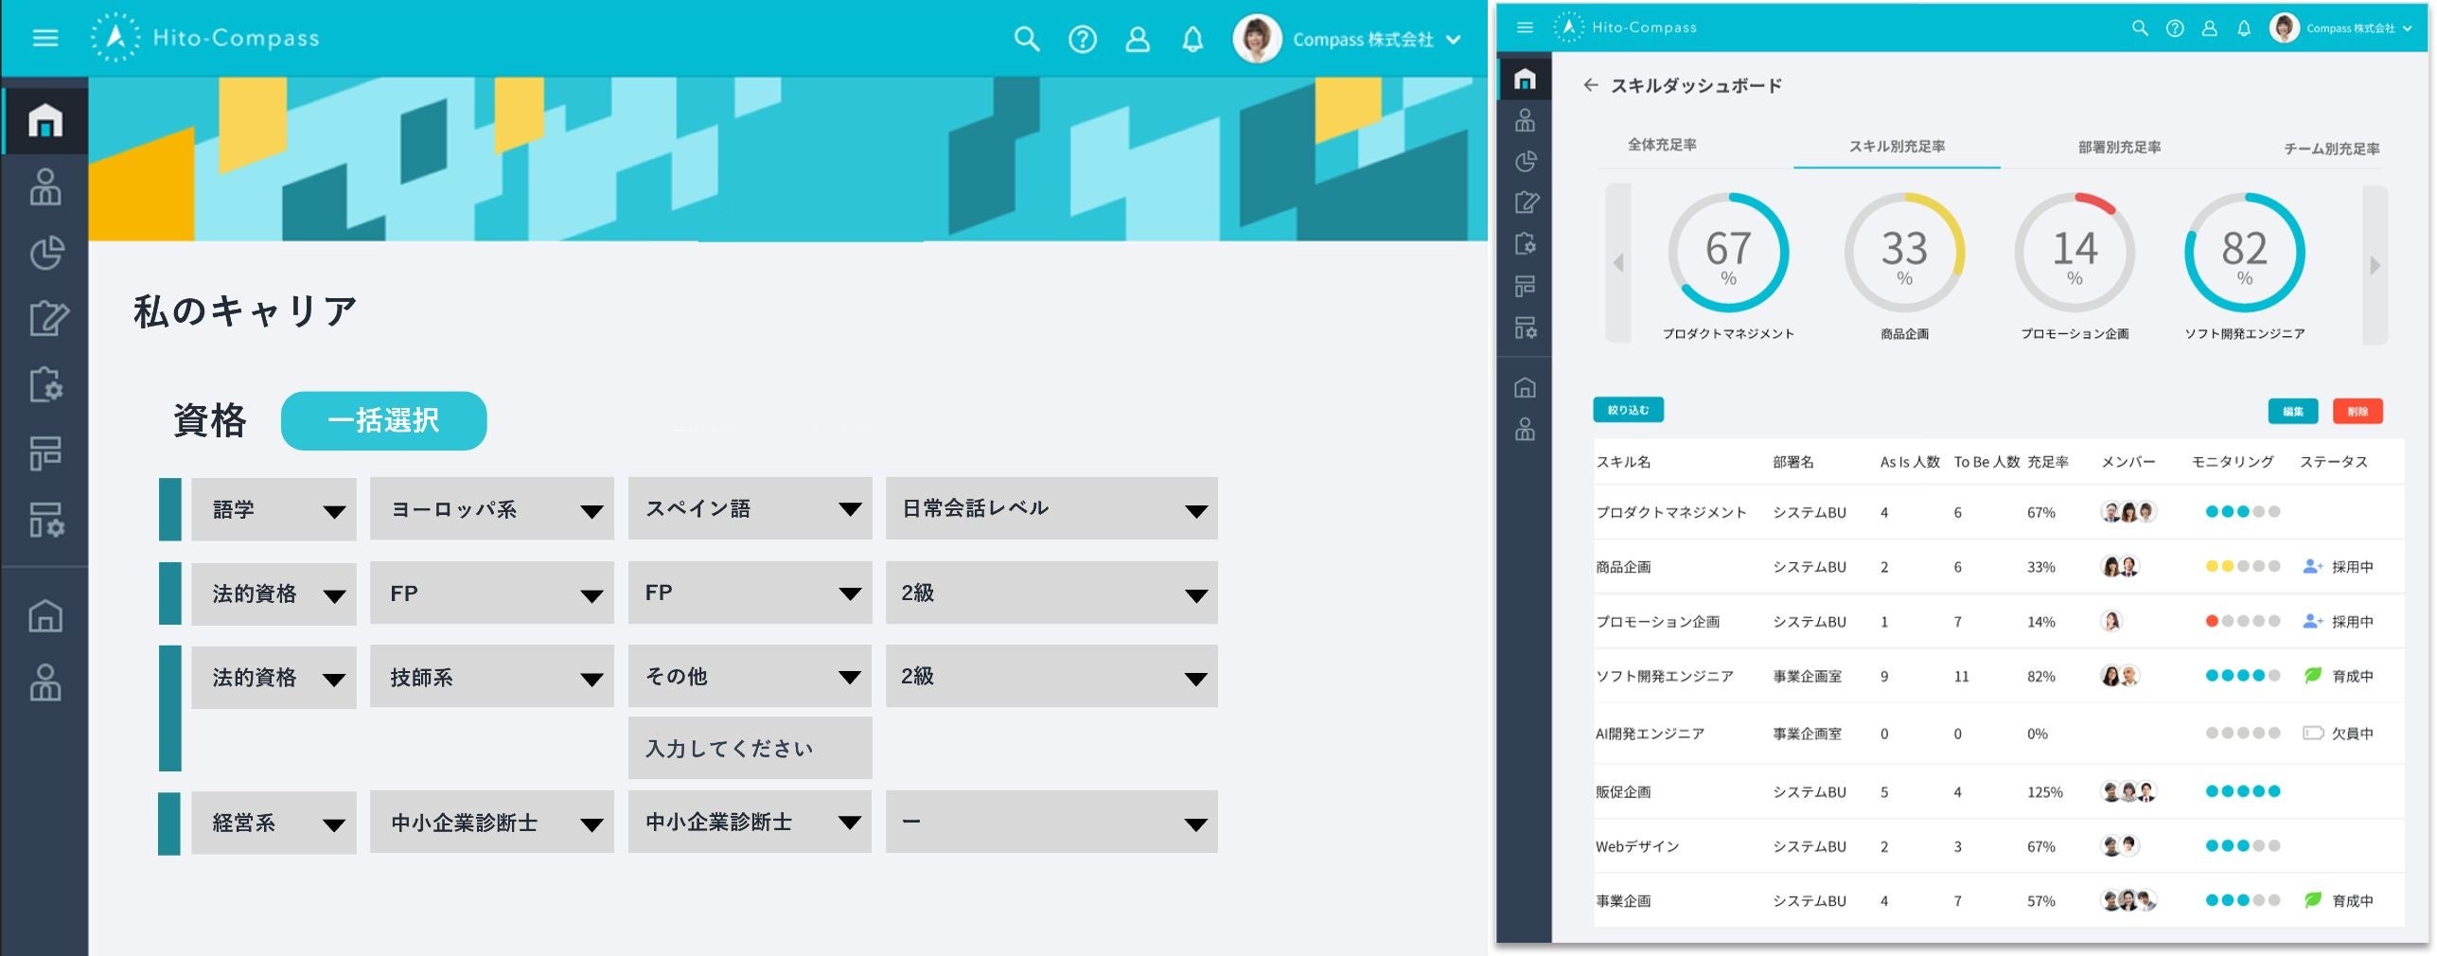This screenshot has height=956, width=2437.
Task: Click 入力してください text field
Action: (750, 748)
